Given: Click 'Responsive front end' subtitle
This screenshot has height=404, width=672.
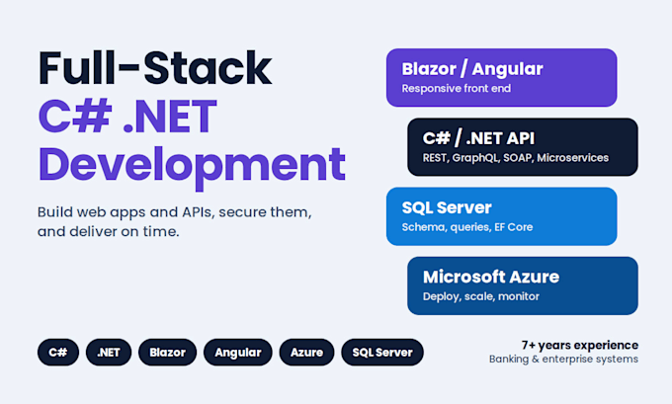Looking at the screenshot, I should click(x=456, y=89).
